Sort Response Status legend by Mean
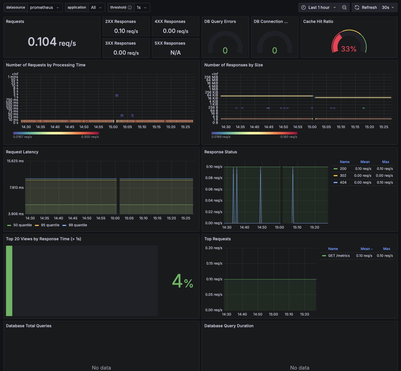401x371 pixels. (x=365, y=162)
